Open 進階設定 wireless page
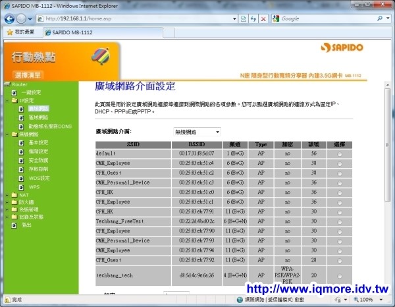This screenshot has width=395, height=307. click(38, 152)
